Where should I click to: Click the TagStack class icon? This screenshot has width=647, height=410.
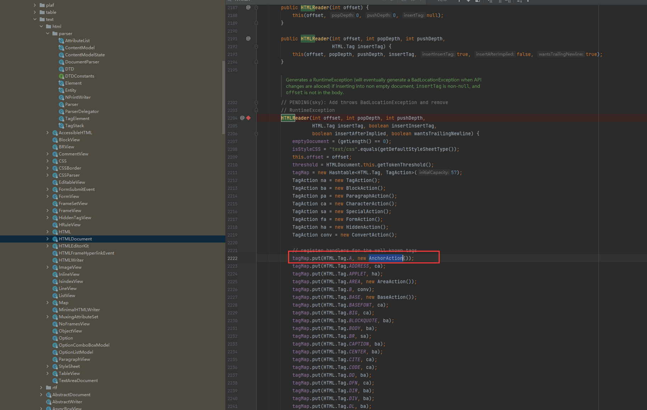click(61, 126)
